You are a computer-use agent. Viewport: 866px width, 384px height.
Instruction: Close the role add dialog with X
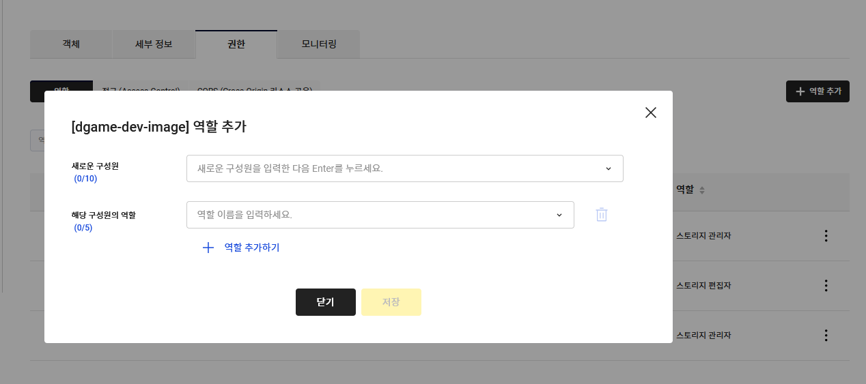coord(650,113)
